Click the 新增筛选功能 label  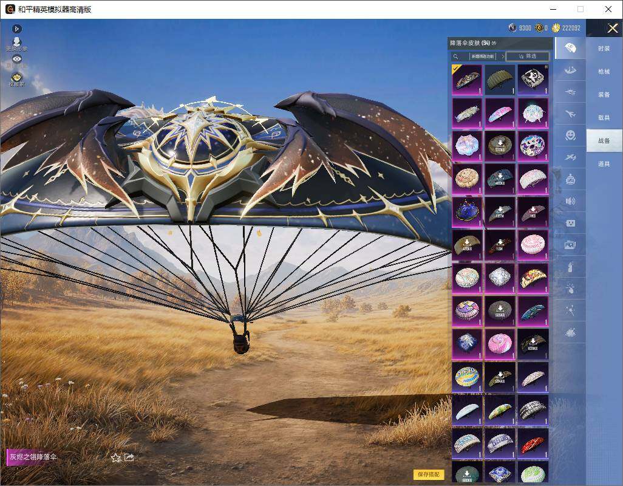[483, 56]
